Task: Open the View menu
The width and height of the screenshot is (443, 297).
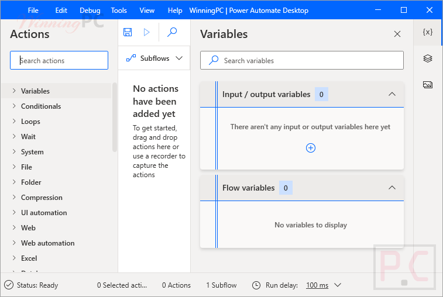Action: (147, 11)
